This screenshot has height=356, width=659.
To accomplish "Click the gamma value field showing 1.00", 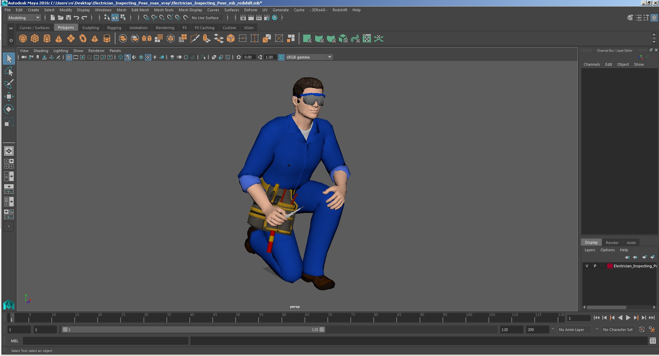I will [x=270, y=57].
